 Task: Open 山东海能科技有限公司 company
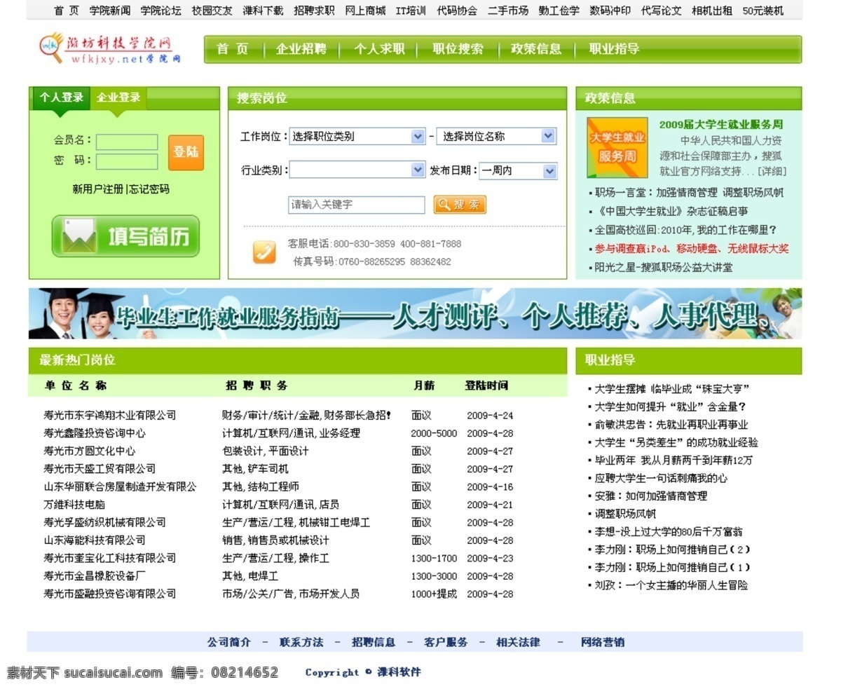pyautogui.click(x=95, y=540)
